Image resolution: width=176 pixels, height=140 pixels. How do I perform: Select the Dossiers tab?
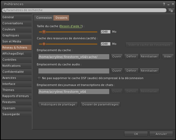point(61,18)
